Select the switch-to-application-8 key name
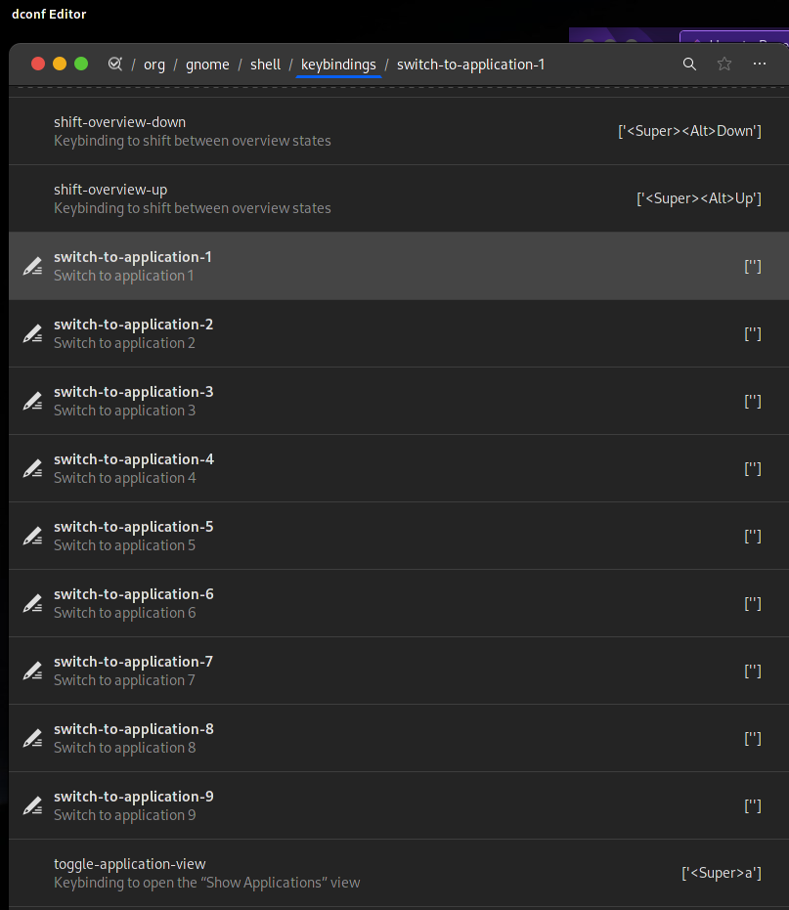This screenshot has height=910, width=789. (x=134, y=729)
